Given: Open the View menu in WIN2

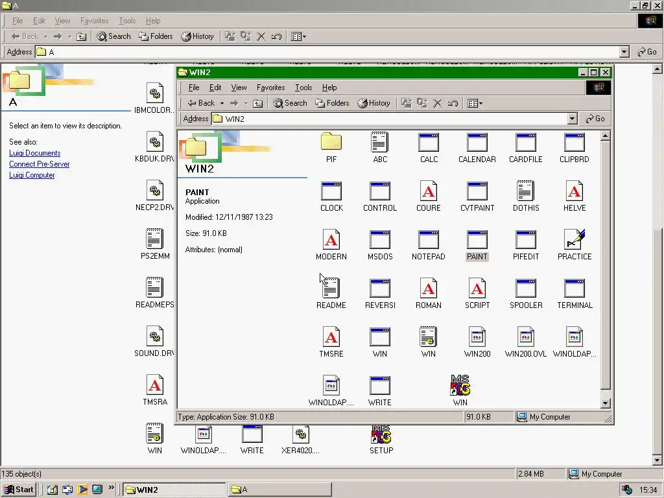Looking at the screenshot, I should tap(239, 88).
